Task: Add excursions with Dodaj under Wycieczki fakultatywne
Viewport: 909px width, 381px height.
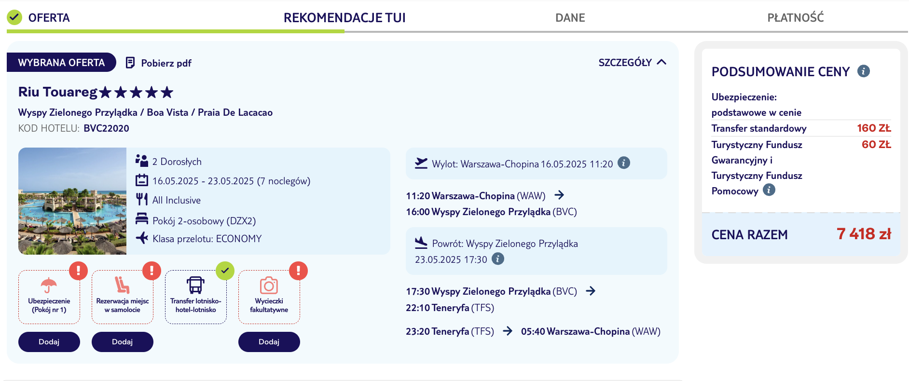Action: [x=269, y=342]
